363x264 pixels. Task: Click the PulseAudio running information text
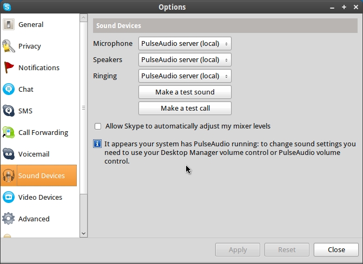230,152
